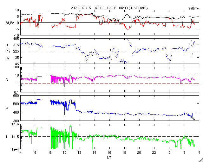Click the '300' velocity tick label
Image resolution: width=203 pixels, height=162 pixels.
tap(16, 121)
